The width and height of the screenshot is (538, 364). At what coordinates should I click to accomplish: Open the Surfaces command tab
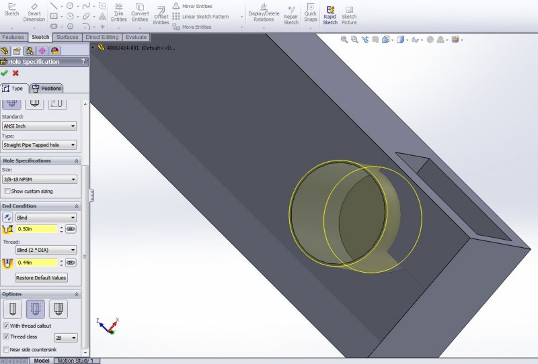coord(67,37)
